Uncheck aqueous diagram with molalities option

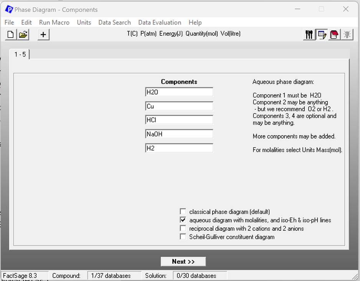coord(183,220)
